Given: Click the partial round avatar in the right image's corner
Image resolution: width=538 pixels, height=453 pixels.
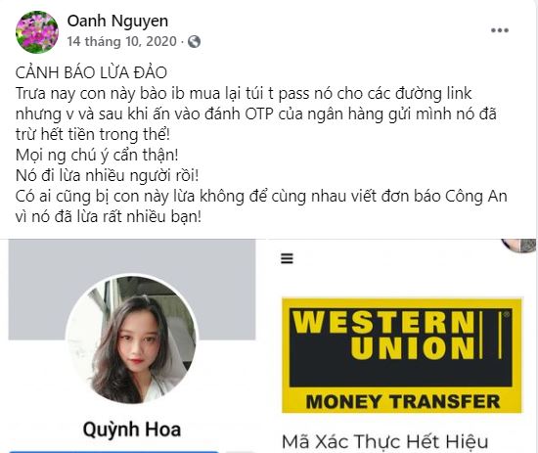Looking at the screenshot, I should point(519,246).
